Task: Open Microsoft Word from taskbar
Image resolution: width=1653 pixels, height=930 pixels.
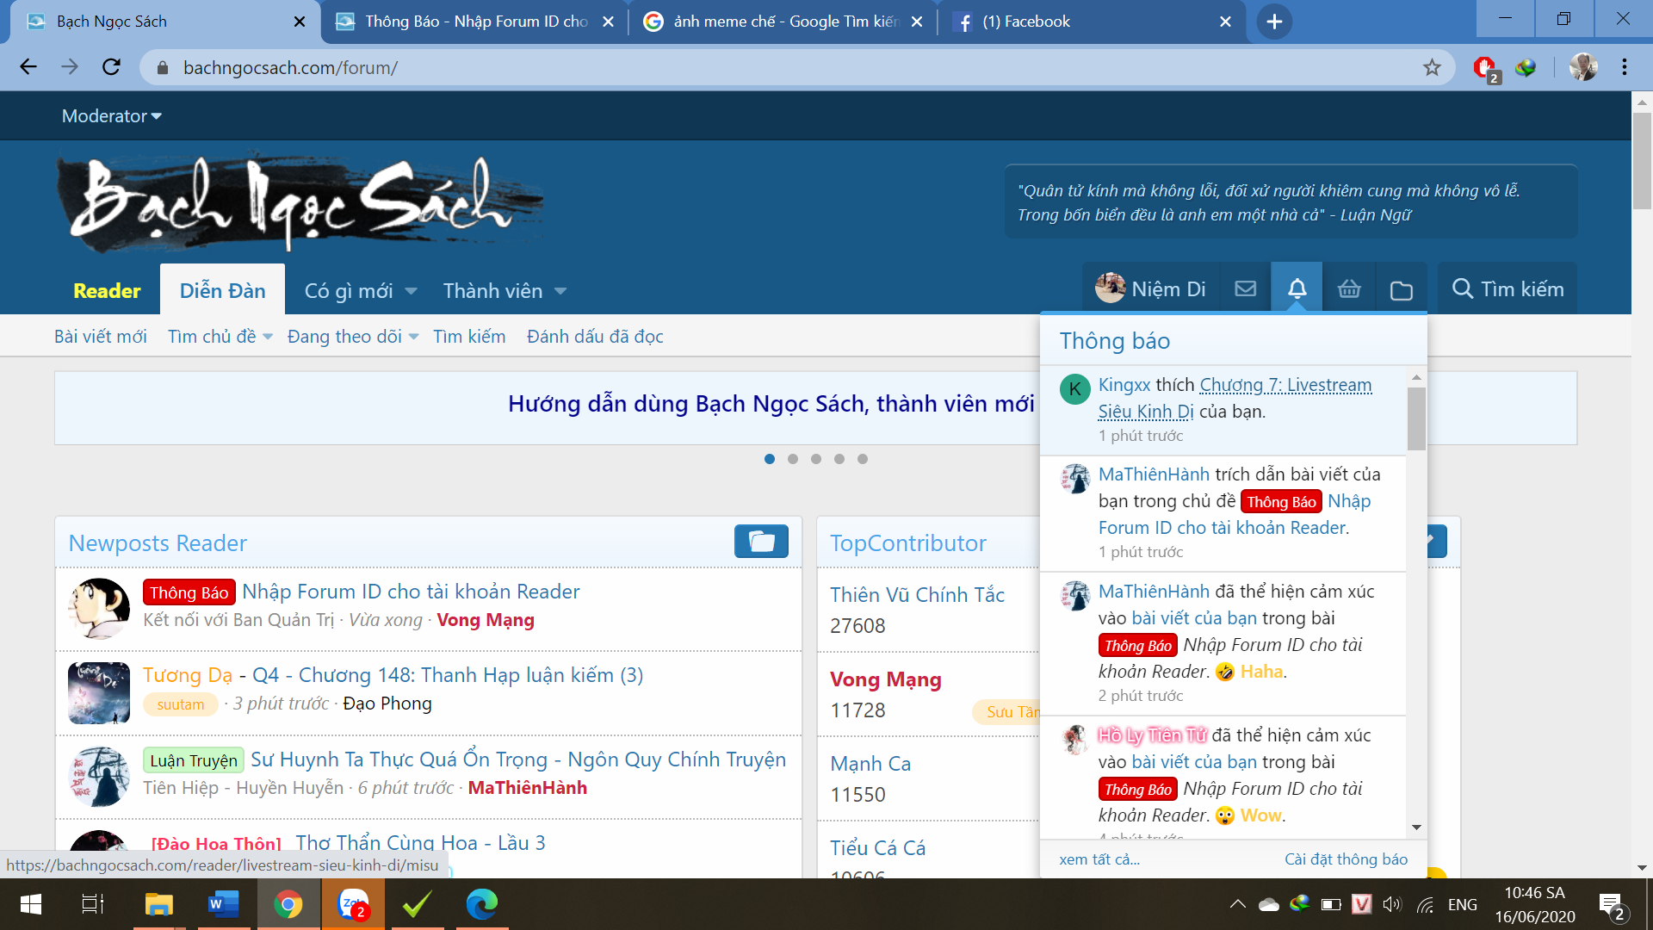Action: tap(223, 904)
